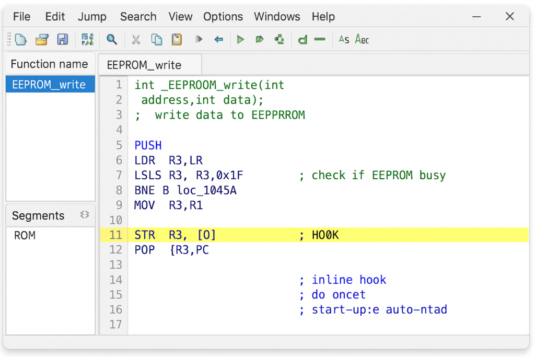This screenshot has height=357, width=535.
Task: Click '; write data to EEPPRROM' comment
Action: (219, 115)
